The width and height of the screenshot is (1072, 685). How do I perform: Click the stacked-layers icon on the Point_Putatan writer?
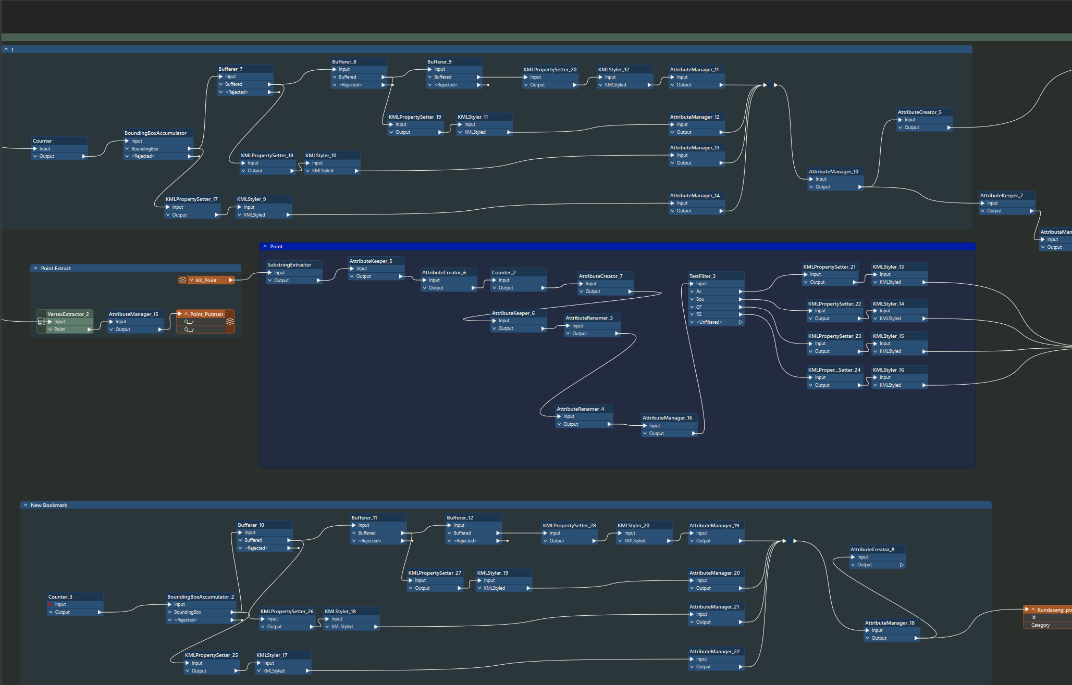click(x=229, y=322)
